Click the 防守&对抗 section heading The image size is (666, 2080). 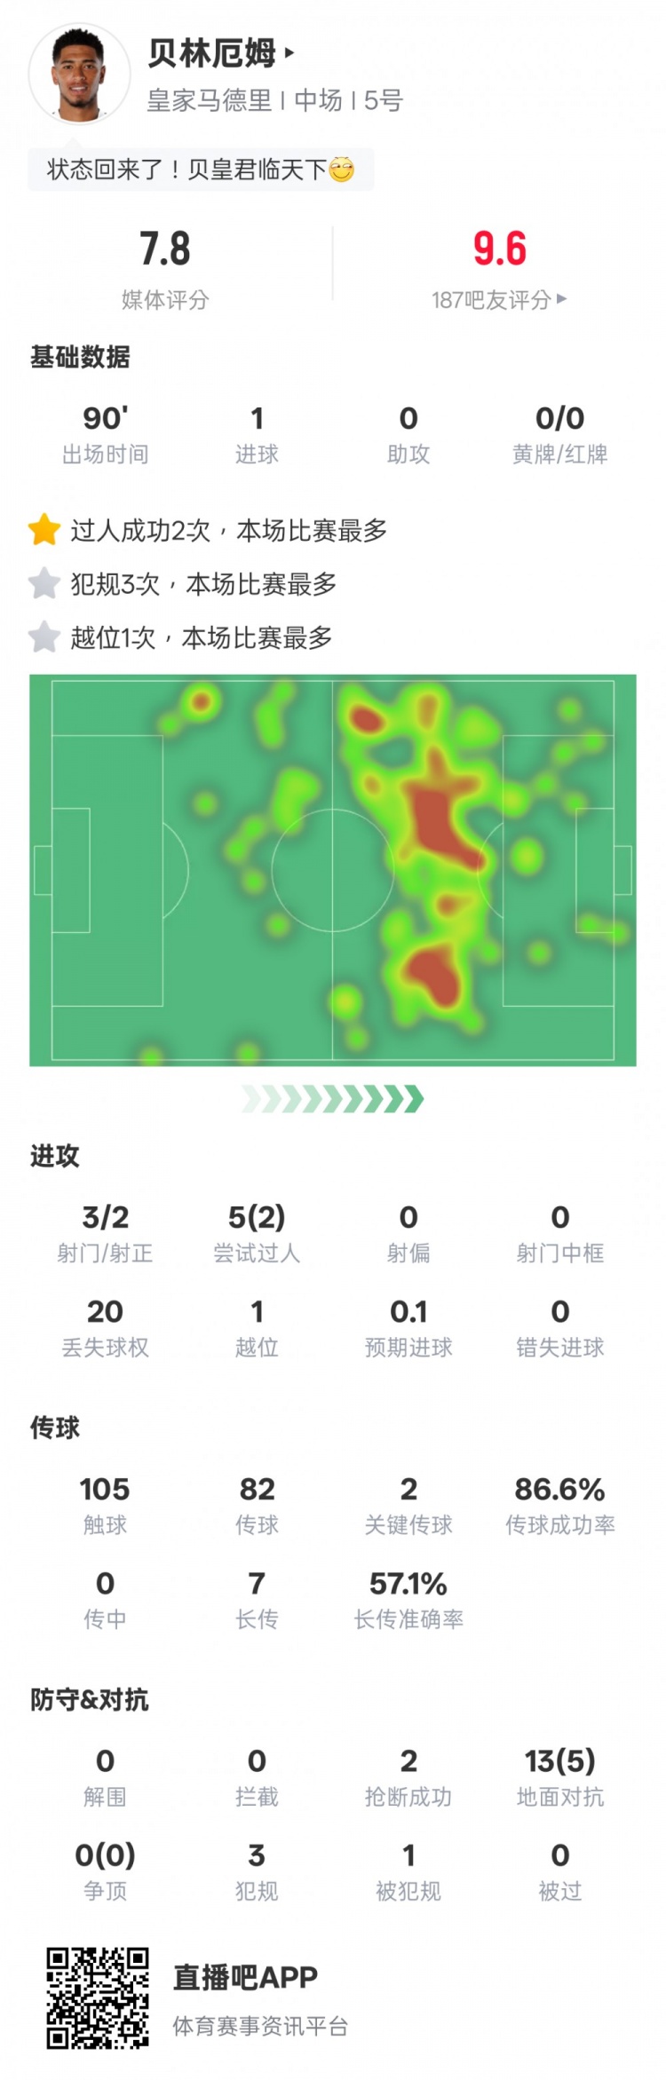click(x=89, y=1699)
